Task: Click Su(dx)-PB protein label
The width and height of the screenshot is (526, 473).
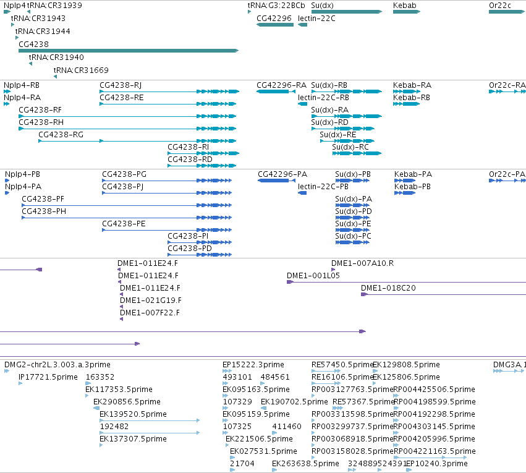Action: point(353,174)
